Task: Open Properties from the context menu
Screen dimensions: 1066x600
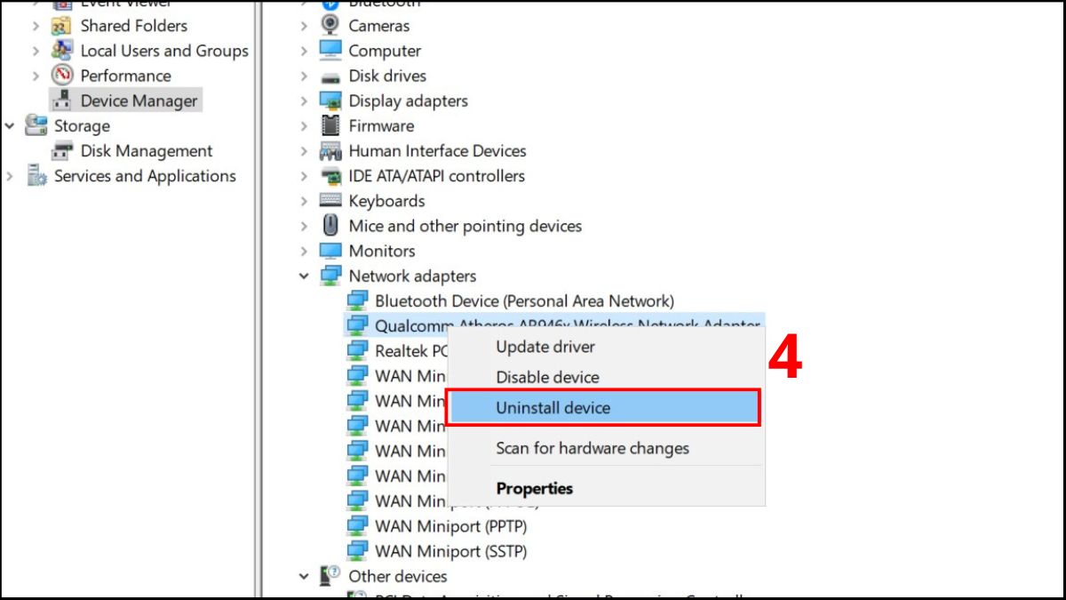Action: [535, 488]
